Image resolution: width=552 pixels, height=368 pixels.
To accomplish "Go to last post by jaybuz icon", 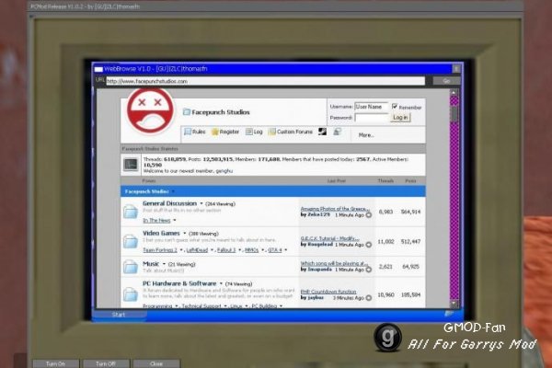I will coord(369,298).
